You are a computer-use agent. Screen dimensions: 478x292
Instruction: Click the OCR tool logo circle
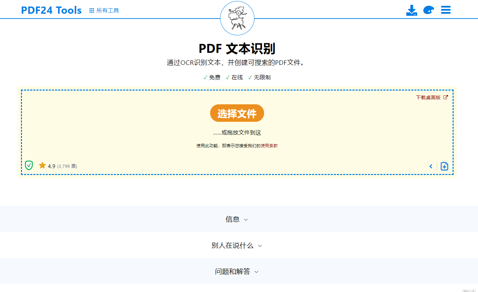[237, 18]
